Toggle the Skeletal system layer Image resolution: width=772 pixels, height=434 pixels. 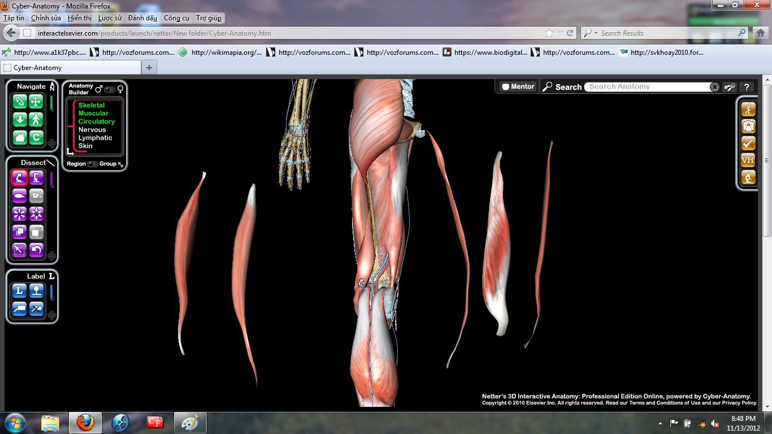[x=92, y=105]
